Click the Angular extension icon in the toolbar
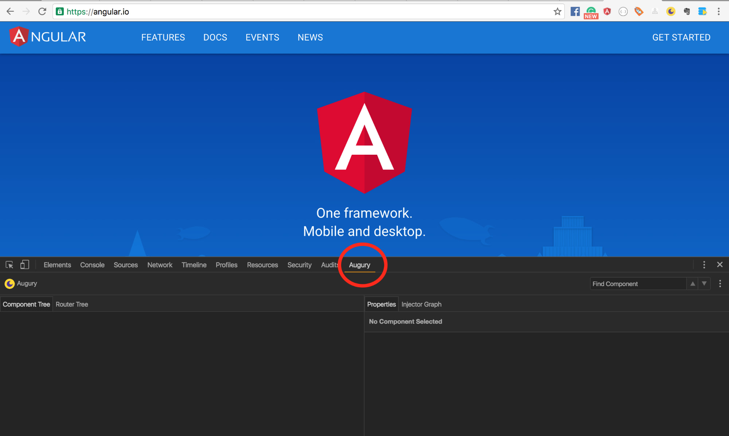Screen dimensions: 729x436 click(607, 11)
